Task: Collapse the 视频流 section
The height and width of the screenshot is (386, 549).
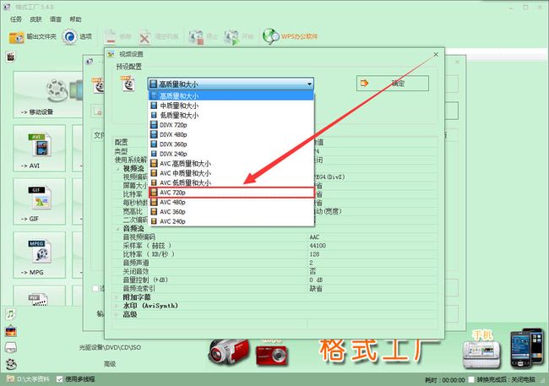Action: click(118, 169)
